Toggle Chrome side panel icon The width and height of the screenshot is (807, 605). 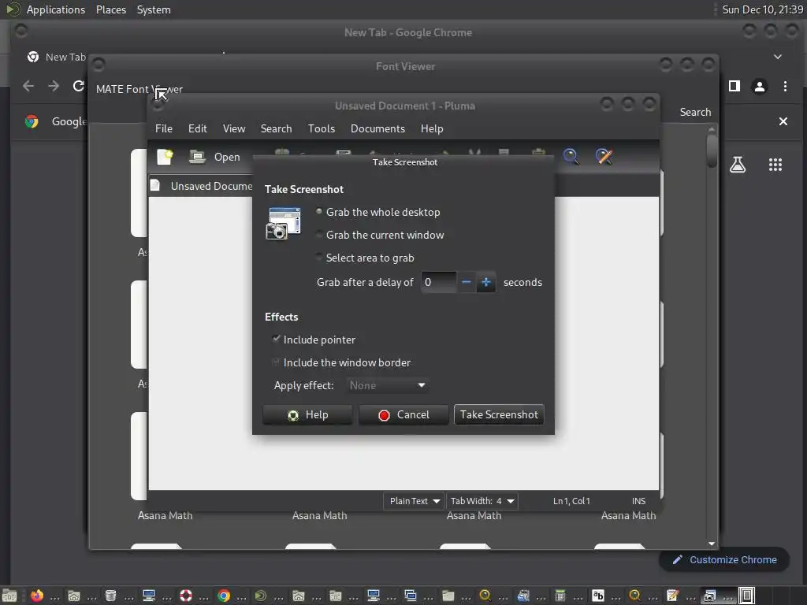[x=734, y=86]
